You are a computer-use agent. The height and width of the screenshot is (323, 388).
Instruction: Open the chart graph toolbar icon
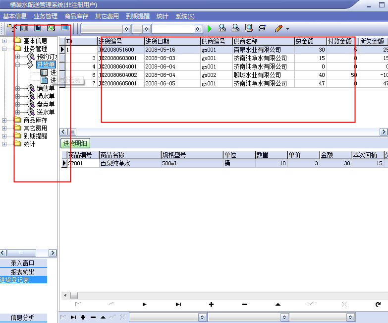(51, 28)
